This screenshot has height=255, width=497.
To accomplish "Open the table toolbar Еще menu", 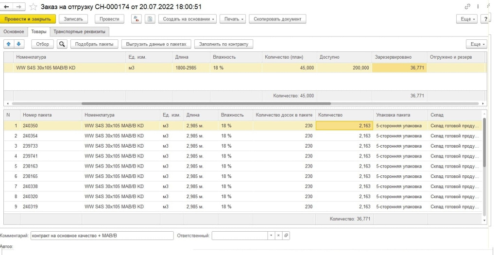I will tap(477, 44).
